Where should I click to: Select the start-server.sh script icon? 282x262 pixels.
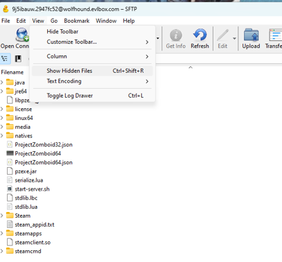pos(10,189)
